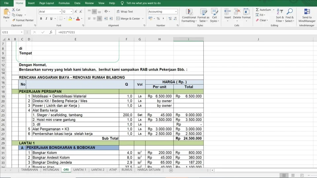317x178 pixels.
Task: Open Find & Select menu
Action: point(290,16)
